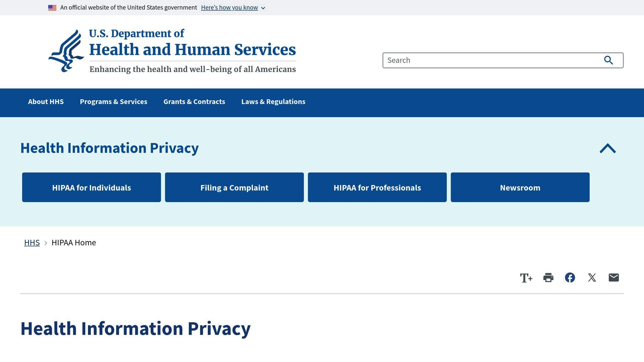Select HIPAA for Professionals
The image size is (644, 362).
tap(377, 187)
